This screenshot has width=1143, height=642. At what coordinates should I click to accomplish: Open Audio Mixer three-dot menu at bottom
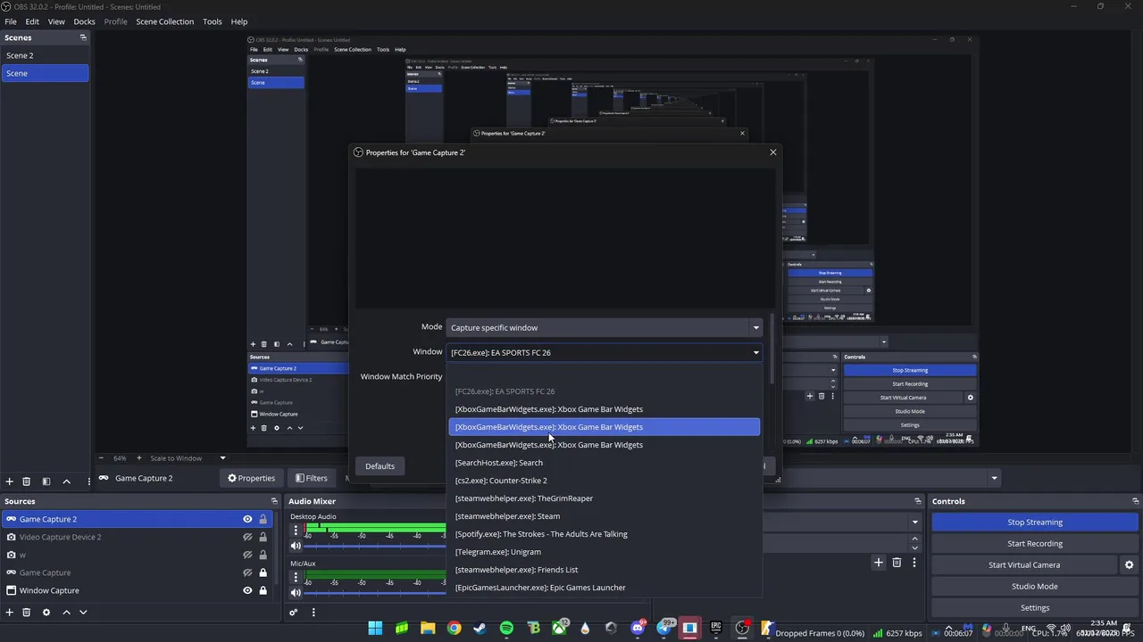point(313,613)
